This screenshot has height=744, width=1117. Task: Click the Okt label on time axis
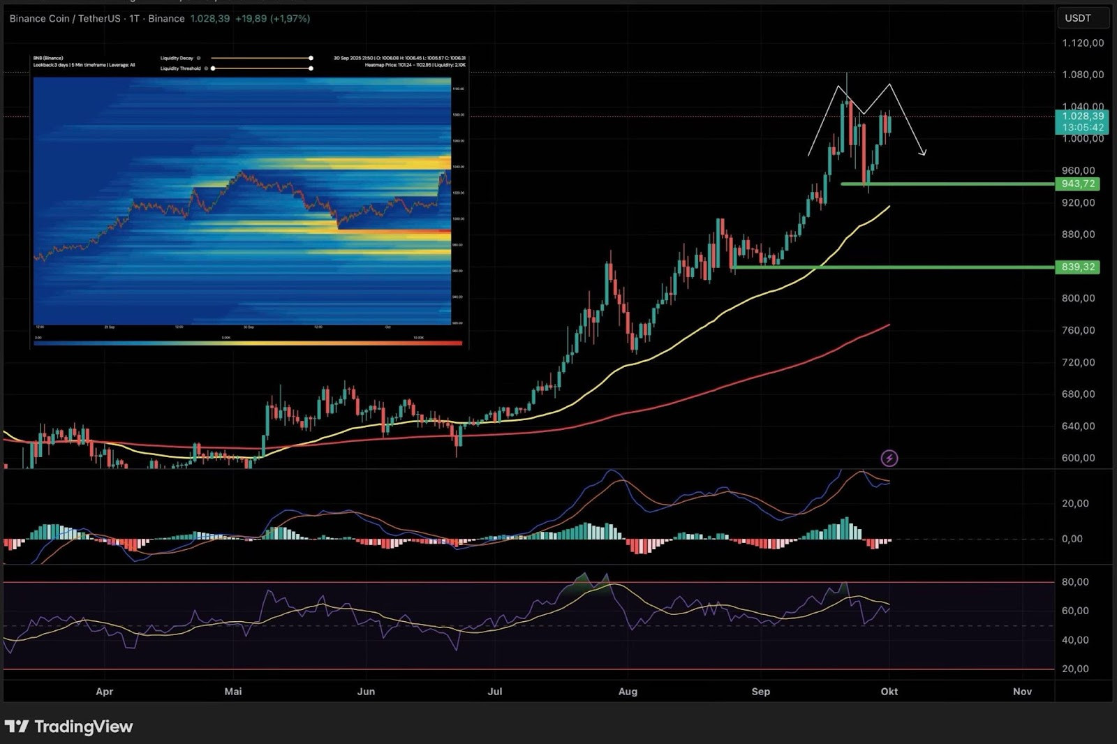click(x=889, y=692)
